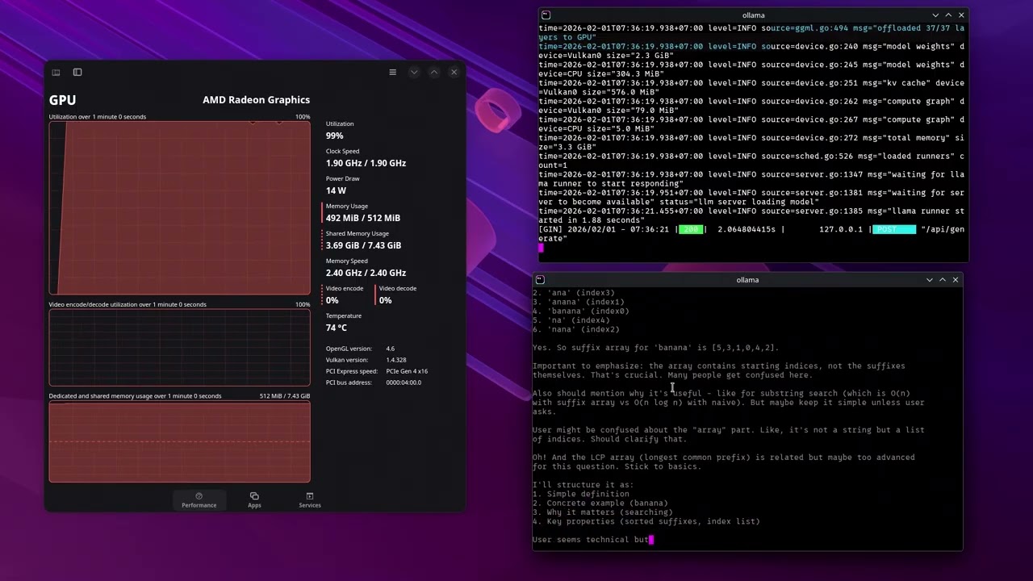Click the Video decode '0%' value
The height and width of the screenshot is (581, 1033).
pos(385,300)
